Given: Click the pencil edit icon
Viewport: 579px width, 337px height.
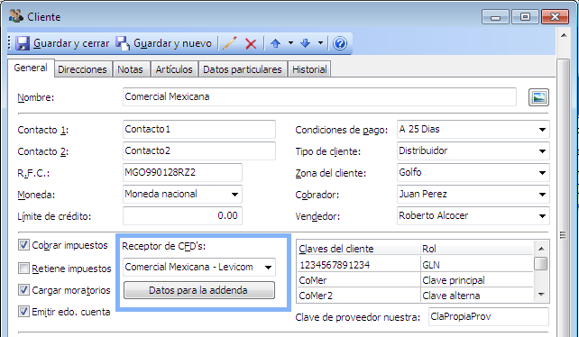Looking at the screenshot, I should pyautogui.click(x=230, y=43).
